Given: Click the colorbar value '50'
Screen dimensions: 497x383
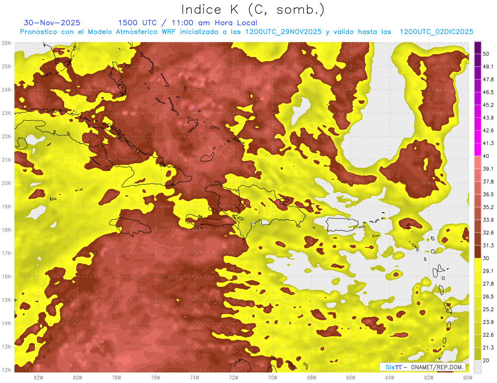Looking at the screenshot, I should (487, 54).
